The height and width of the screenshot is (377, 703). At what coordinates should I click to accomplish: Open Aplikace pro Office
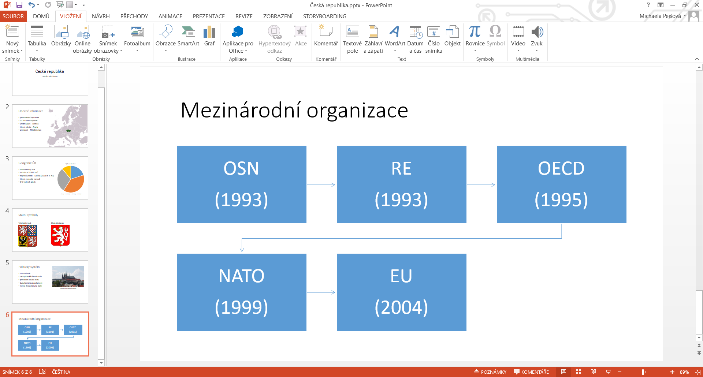[238, 40]
